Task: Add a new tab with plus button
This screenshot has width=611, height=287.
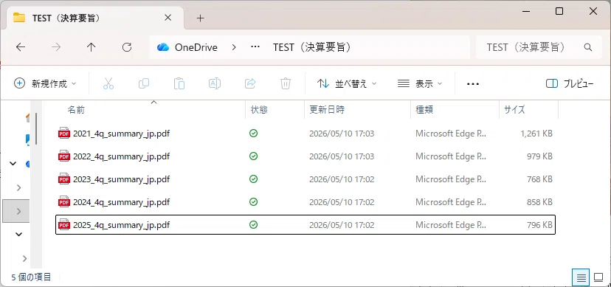Action: (200, 18)
